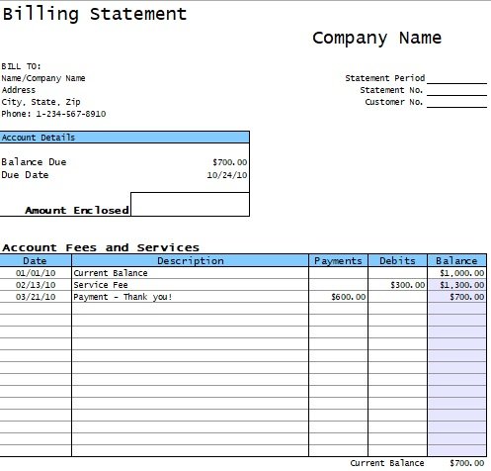Select the Current Balance description cell
Screen dimensions: 491x471
point(190,273)
